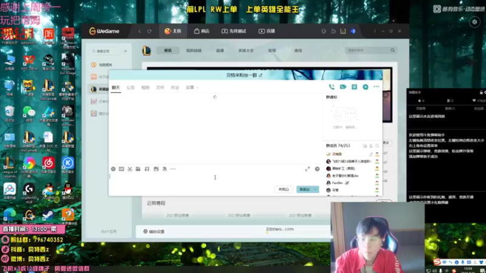
Task: Click the League of Legends logo in WeGame
Action: pyautogui.click(x=146, y=50)
